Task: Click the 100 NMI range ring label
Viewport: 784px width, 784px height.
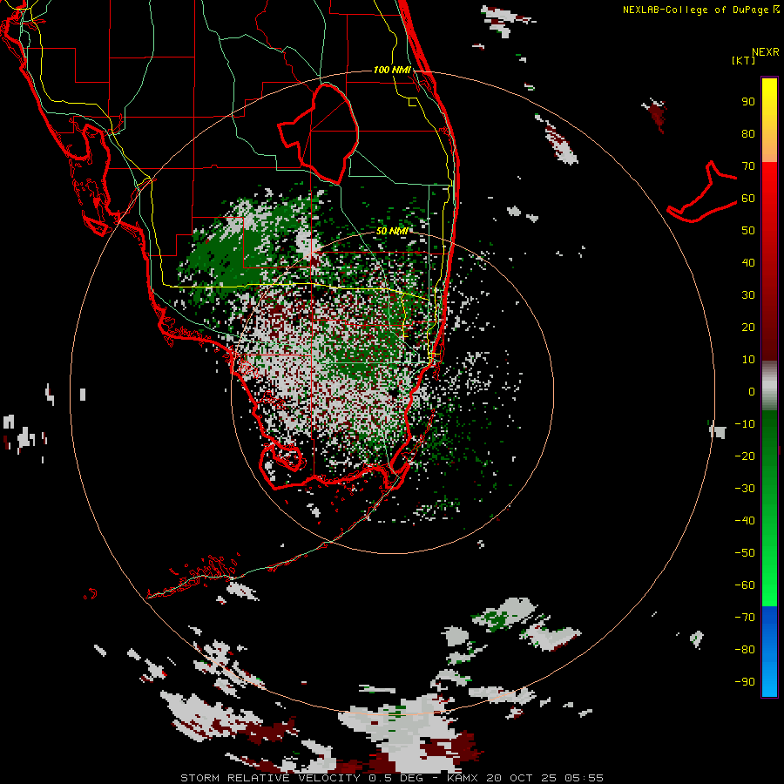Action: (392, 70)
